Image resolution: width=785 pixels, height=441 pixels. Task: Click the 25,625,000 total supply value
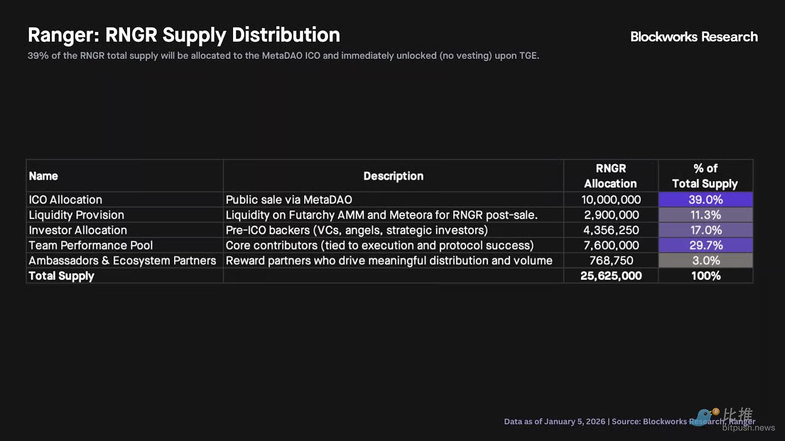click(611, 276)
